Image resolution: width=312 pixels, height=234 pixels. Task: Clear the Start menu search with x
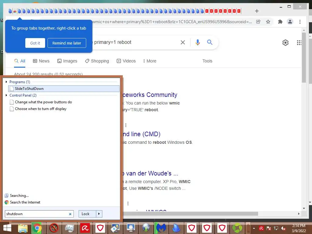coord(70,214)
